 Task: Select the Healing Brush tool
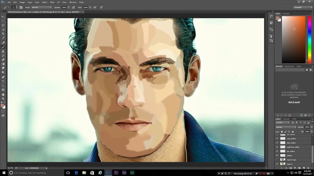click(x=3, y=43)
